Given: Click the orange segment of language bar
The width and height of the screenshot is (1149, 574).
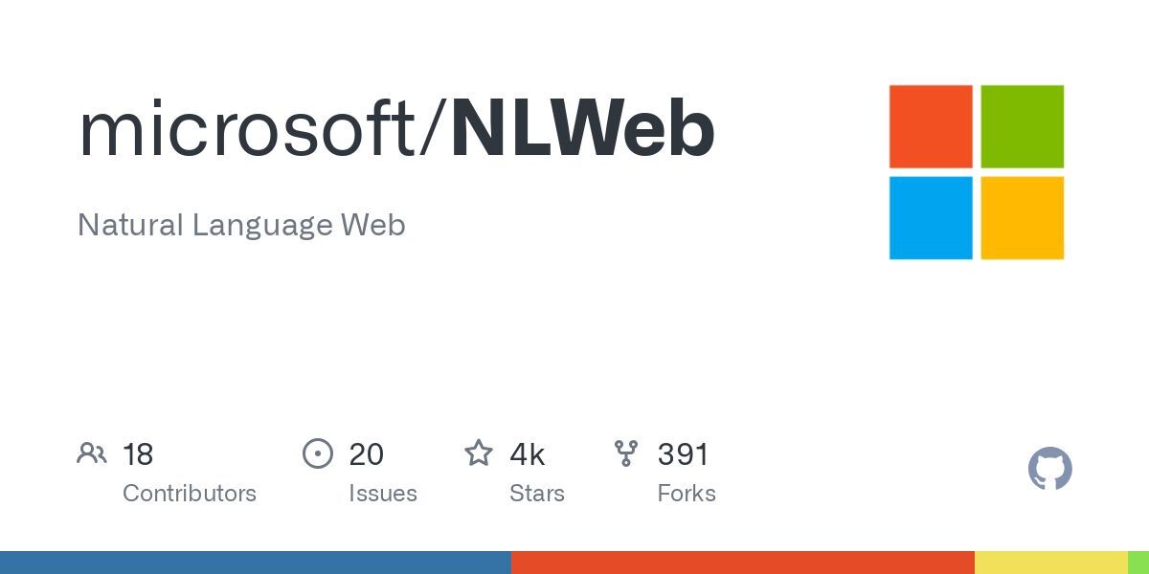Looking at the screenshot, I should point(743,563).
